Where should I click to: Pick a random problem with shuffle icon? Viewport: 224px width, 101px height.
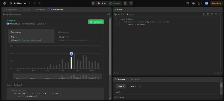(39, 3)
